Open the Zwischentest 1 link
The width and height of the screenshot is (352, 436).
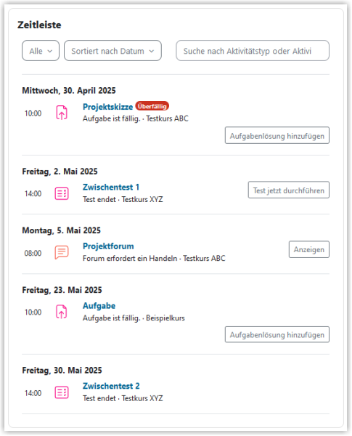[111, 187]
